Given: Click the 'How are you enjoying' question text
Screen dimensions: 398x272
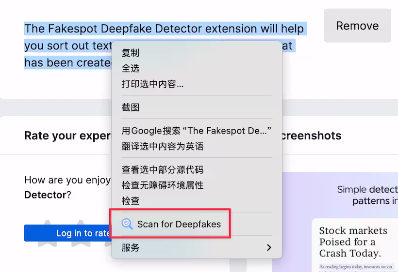Looking at the screenshot, I should pos(67,181).
